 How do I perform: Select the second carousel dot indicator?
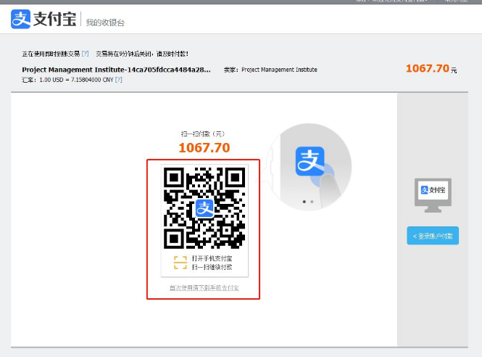[312, 201]
